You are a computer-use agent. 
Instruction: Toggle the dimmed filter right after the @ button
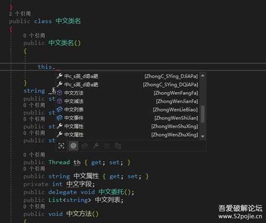[85, 146]
